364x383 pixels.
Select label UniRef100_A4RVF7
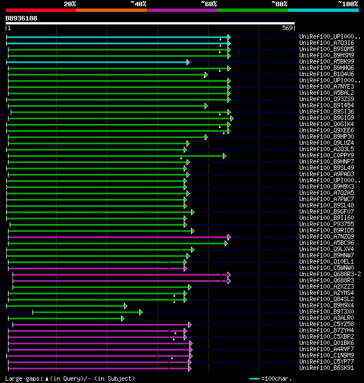[x=326, y=349]
